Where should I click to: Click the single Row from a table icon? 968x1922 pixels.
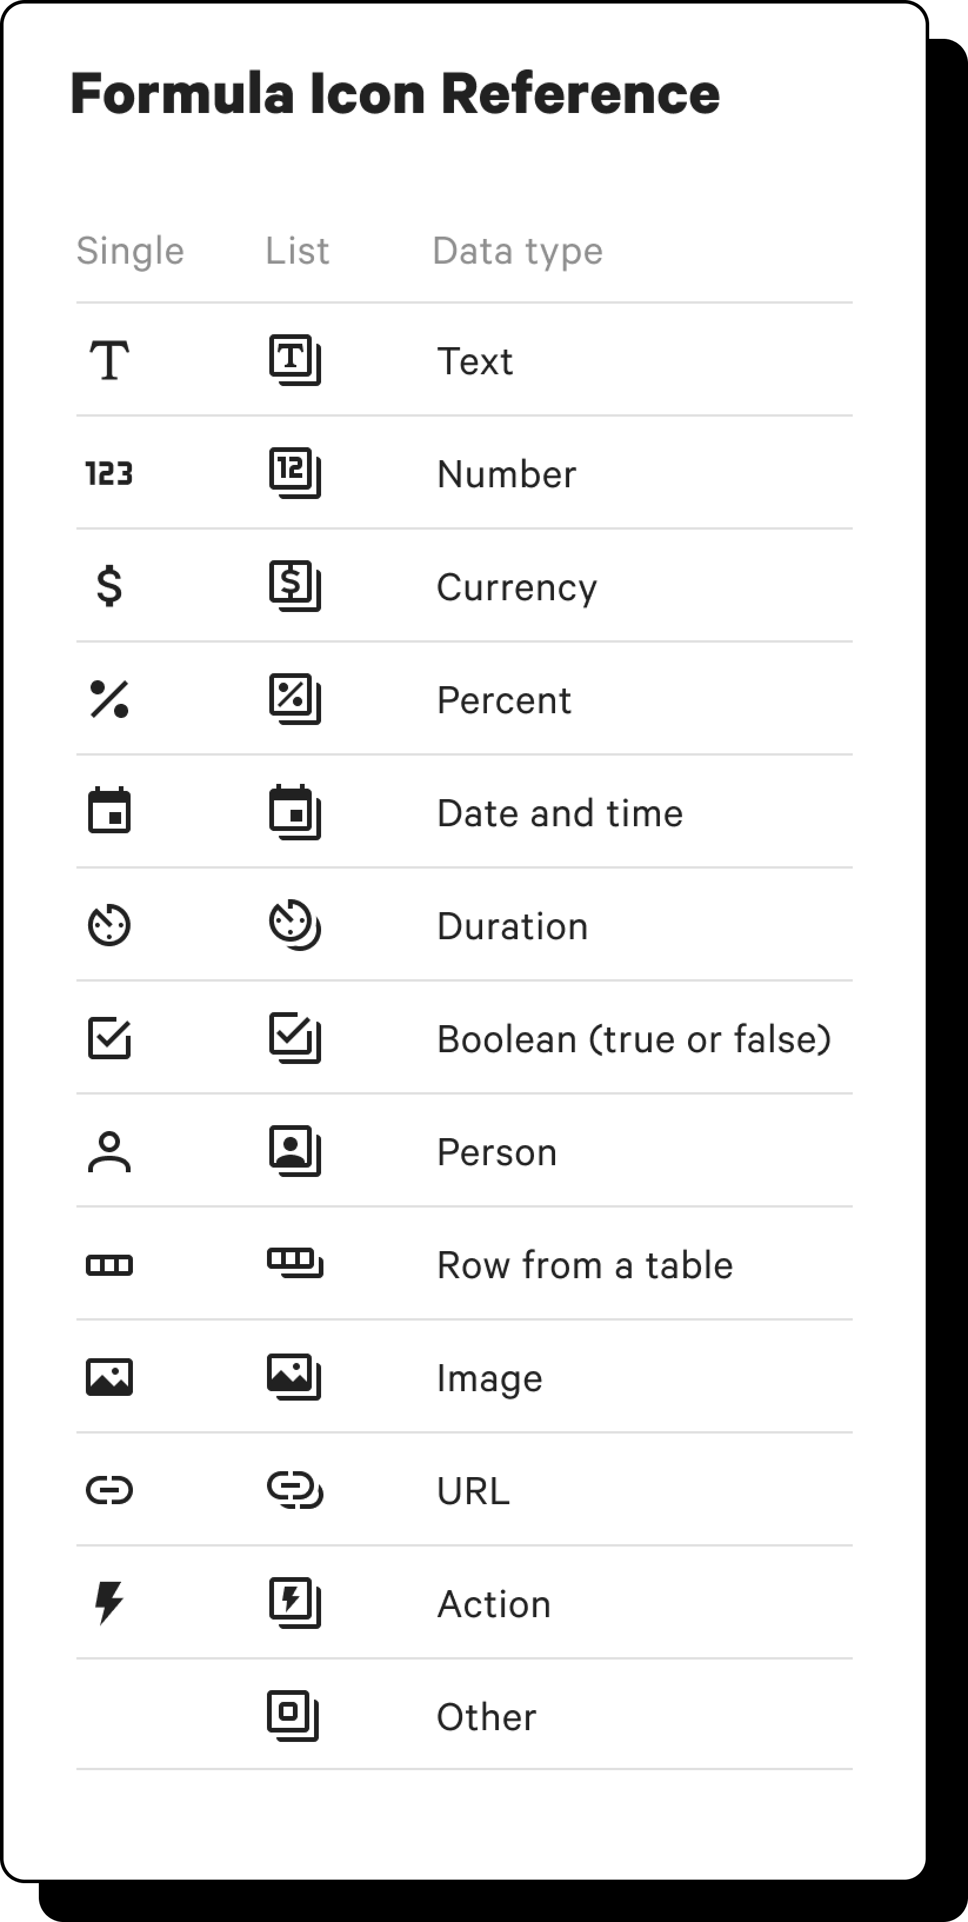(109, 1265)
